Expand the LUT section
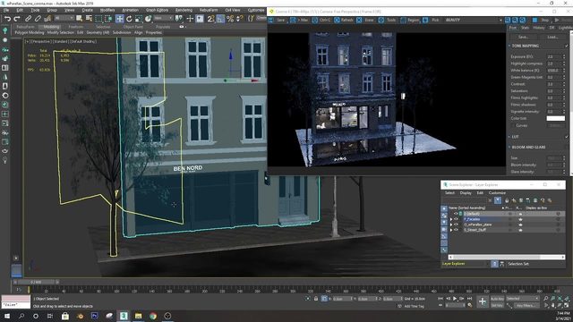 pyautogui.click(x=509, y=137)
